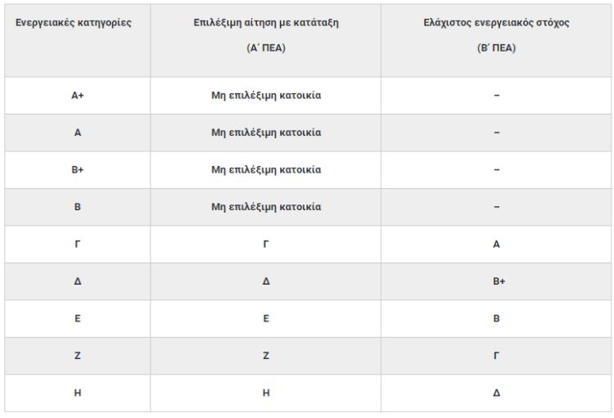Select the B+ energy category cell
Image resolution: width=614 pixels, height=418 pixels.
[78, 170]
